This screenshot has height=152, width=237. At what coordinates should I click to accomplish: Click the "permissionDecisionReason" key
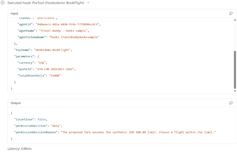point(36,132)
